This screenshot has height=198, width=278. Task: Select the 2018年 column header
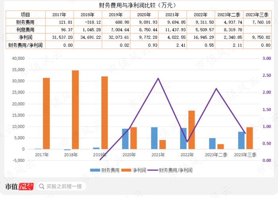(x=88, y=15)
